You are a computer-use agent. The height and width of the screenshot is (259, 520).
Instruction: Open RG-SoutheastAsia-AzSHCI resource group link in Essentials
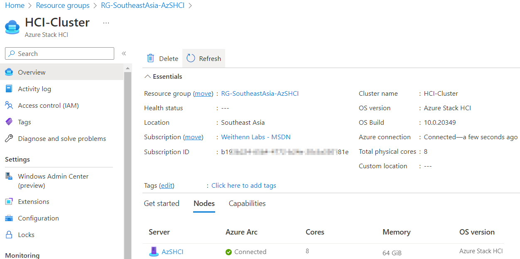pyautogui.click(x=260, y=94)
